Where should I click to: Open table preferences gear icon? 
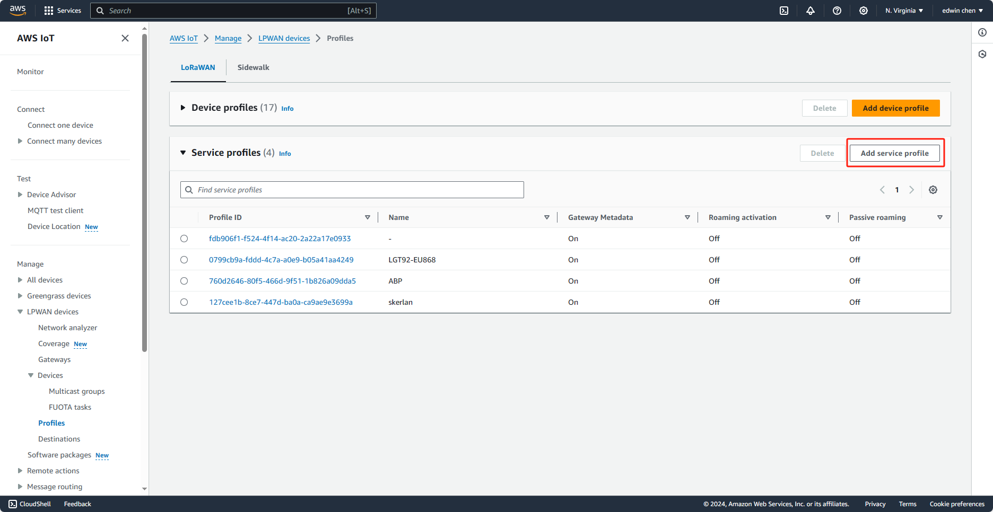coord(933,190)
